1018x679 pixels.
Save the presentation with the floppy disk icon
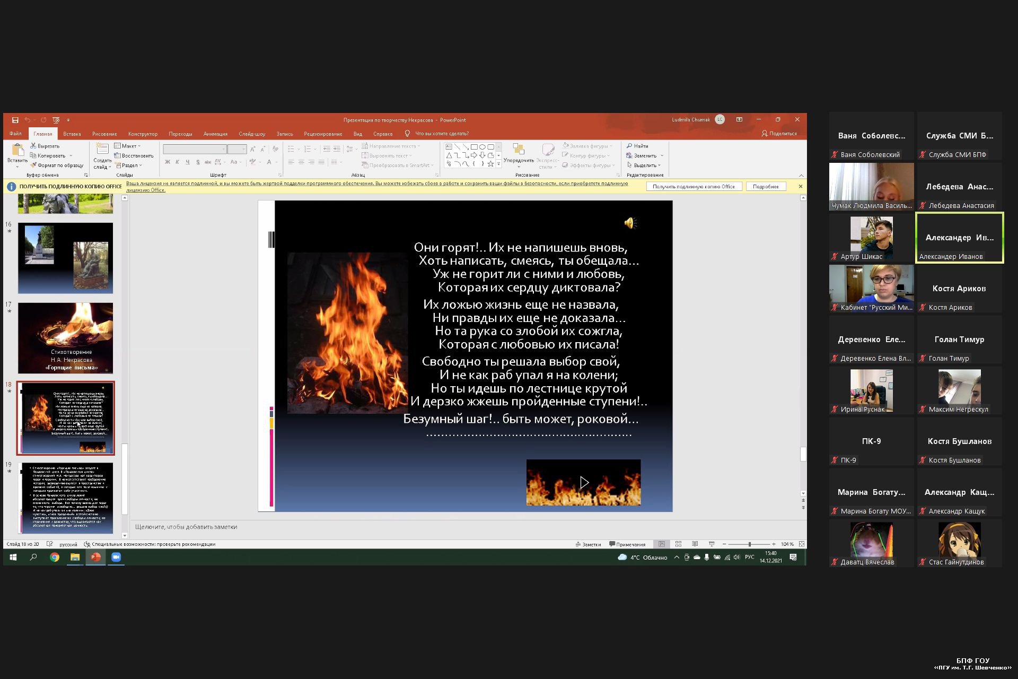point(15,120)
